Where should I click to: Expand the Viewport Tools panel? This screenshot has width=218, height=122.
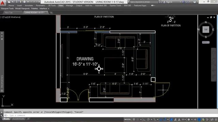[x=7, y=8]
